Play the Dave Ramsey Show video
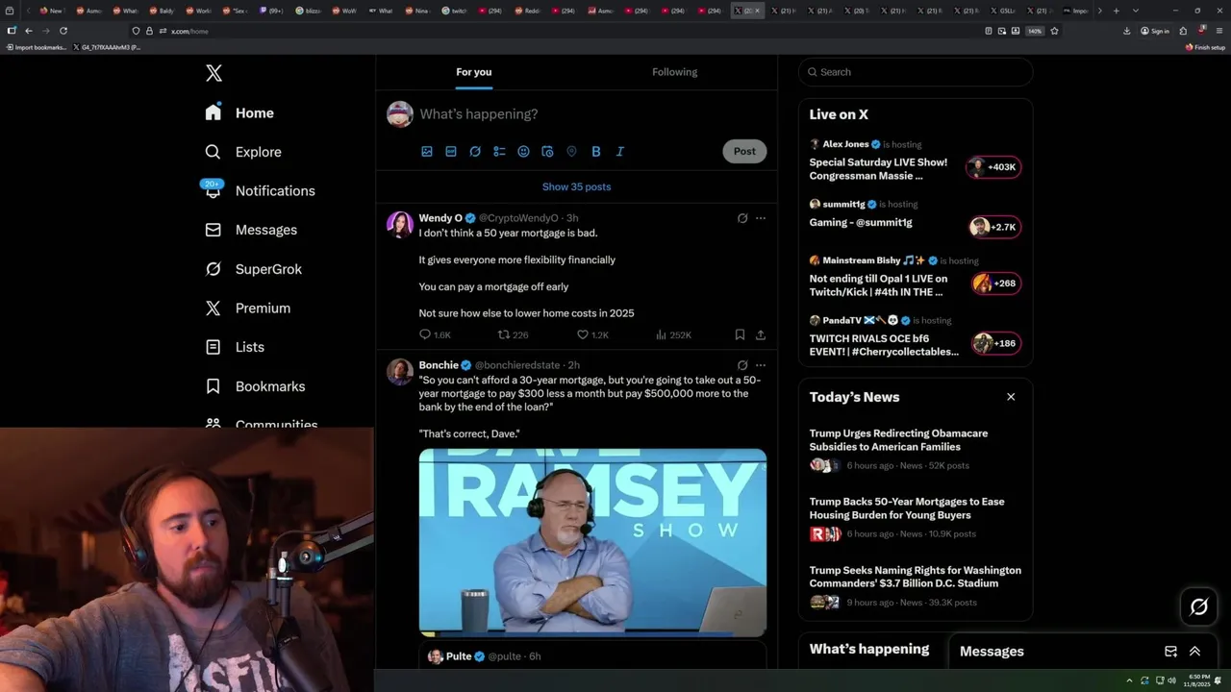This screenshot has height=692, width=1231. [x=592, y=543]
